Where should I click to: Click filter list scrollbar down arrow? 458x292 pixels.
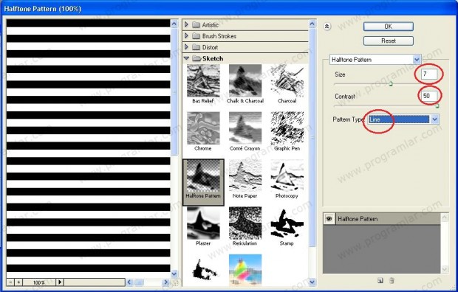tap(312, 282)
